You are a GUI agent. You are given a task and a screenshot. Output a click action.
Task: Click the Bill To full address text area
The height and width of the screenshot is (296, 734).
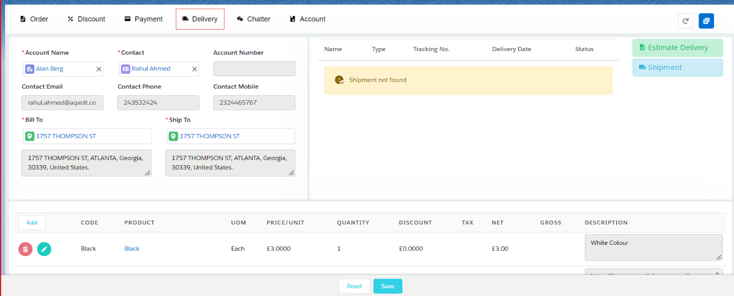tap(87, 163)
